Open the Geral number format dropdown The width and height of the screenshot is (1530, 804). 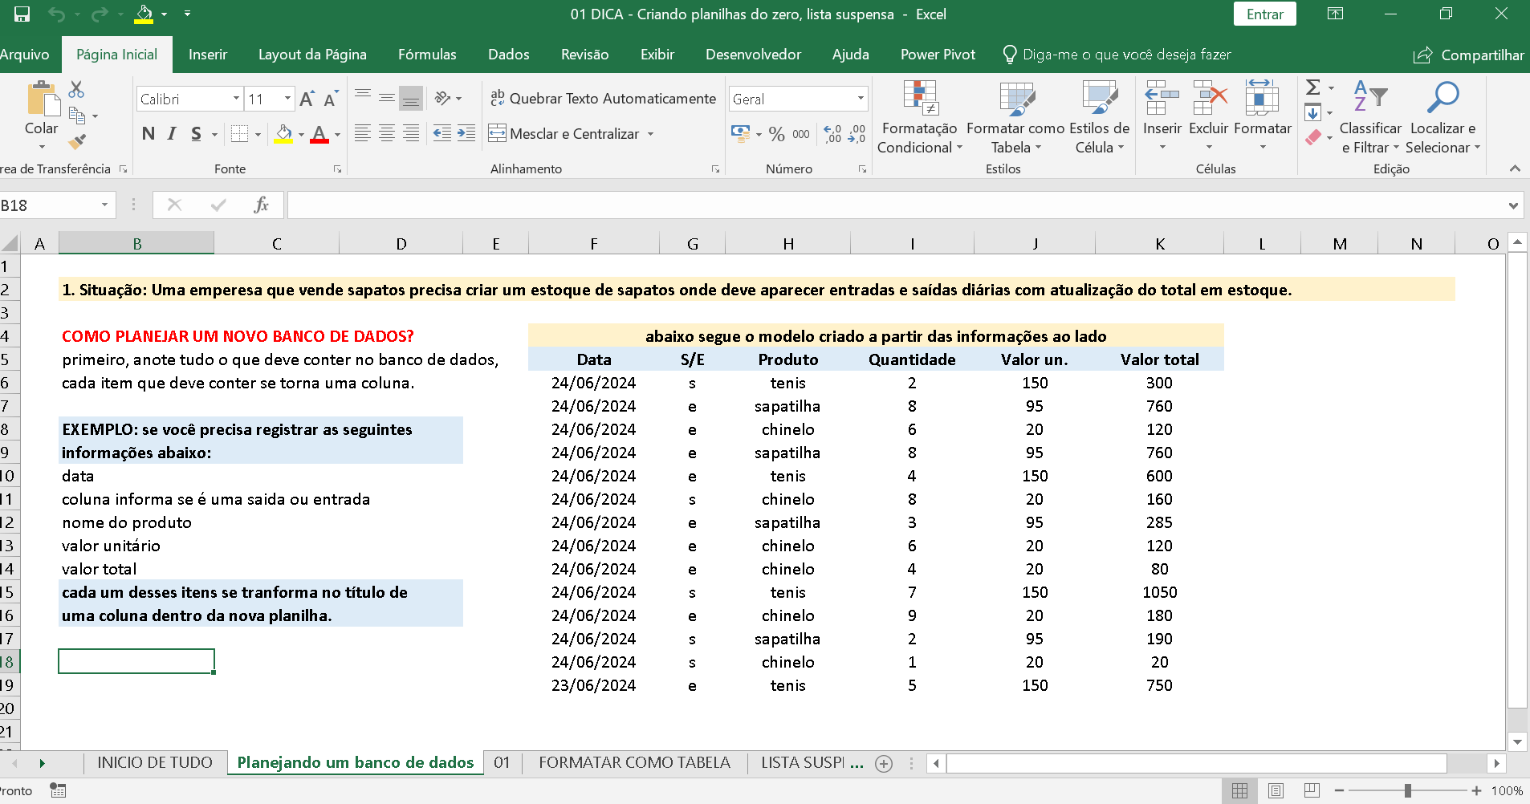861,99
